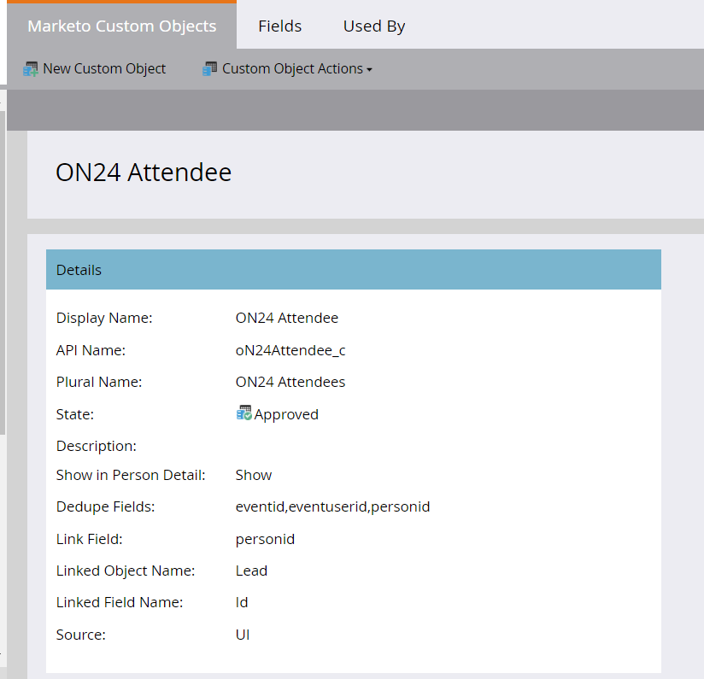Click the New Custom Object icon
This screenshot has width=704, height=679.
[32, 68]
